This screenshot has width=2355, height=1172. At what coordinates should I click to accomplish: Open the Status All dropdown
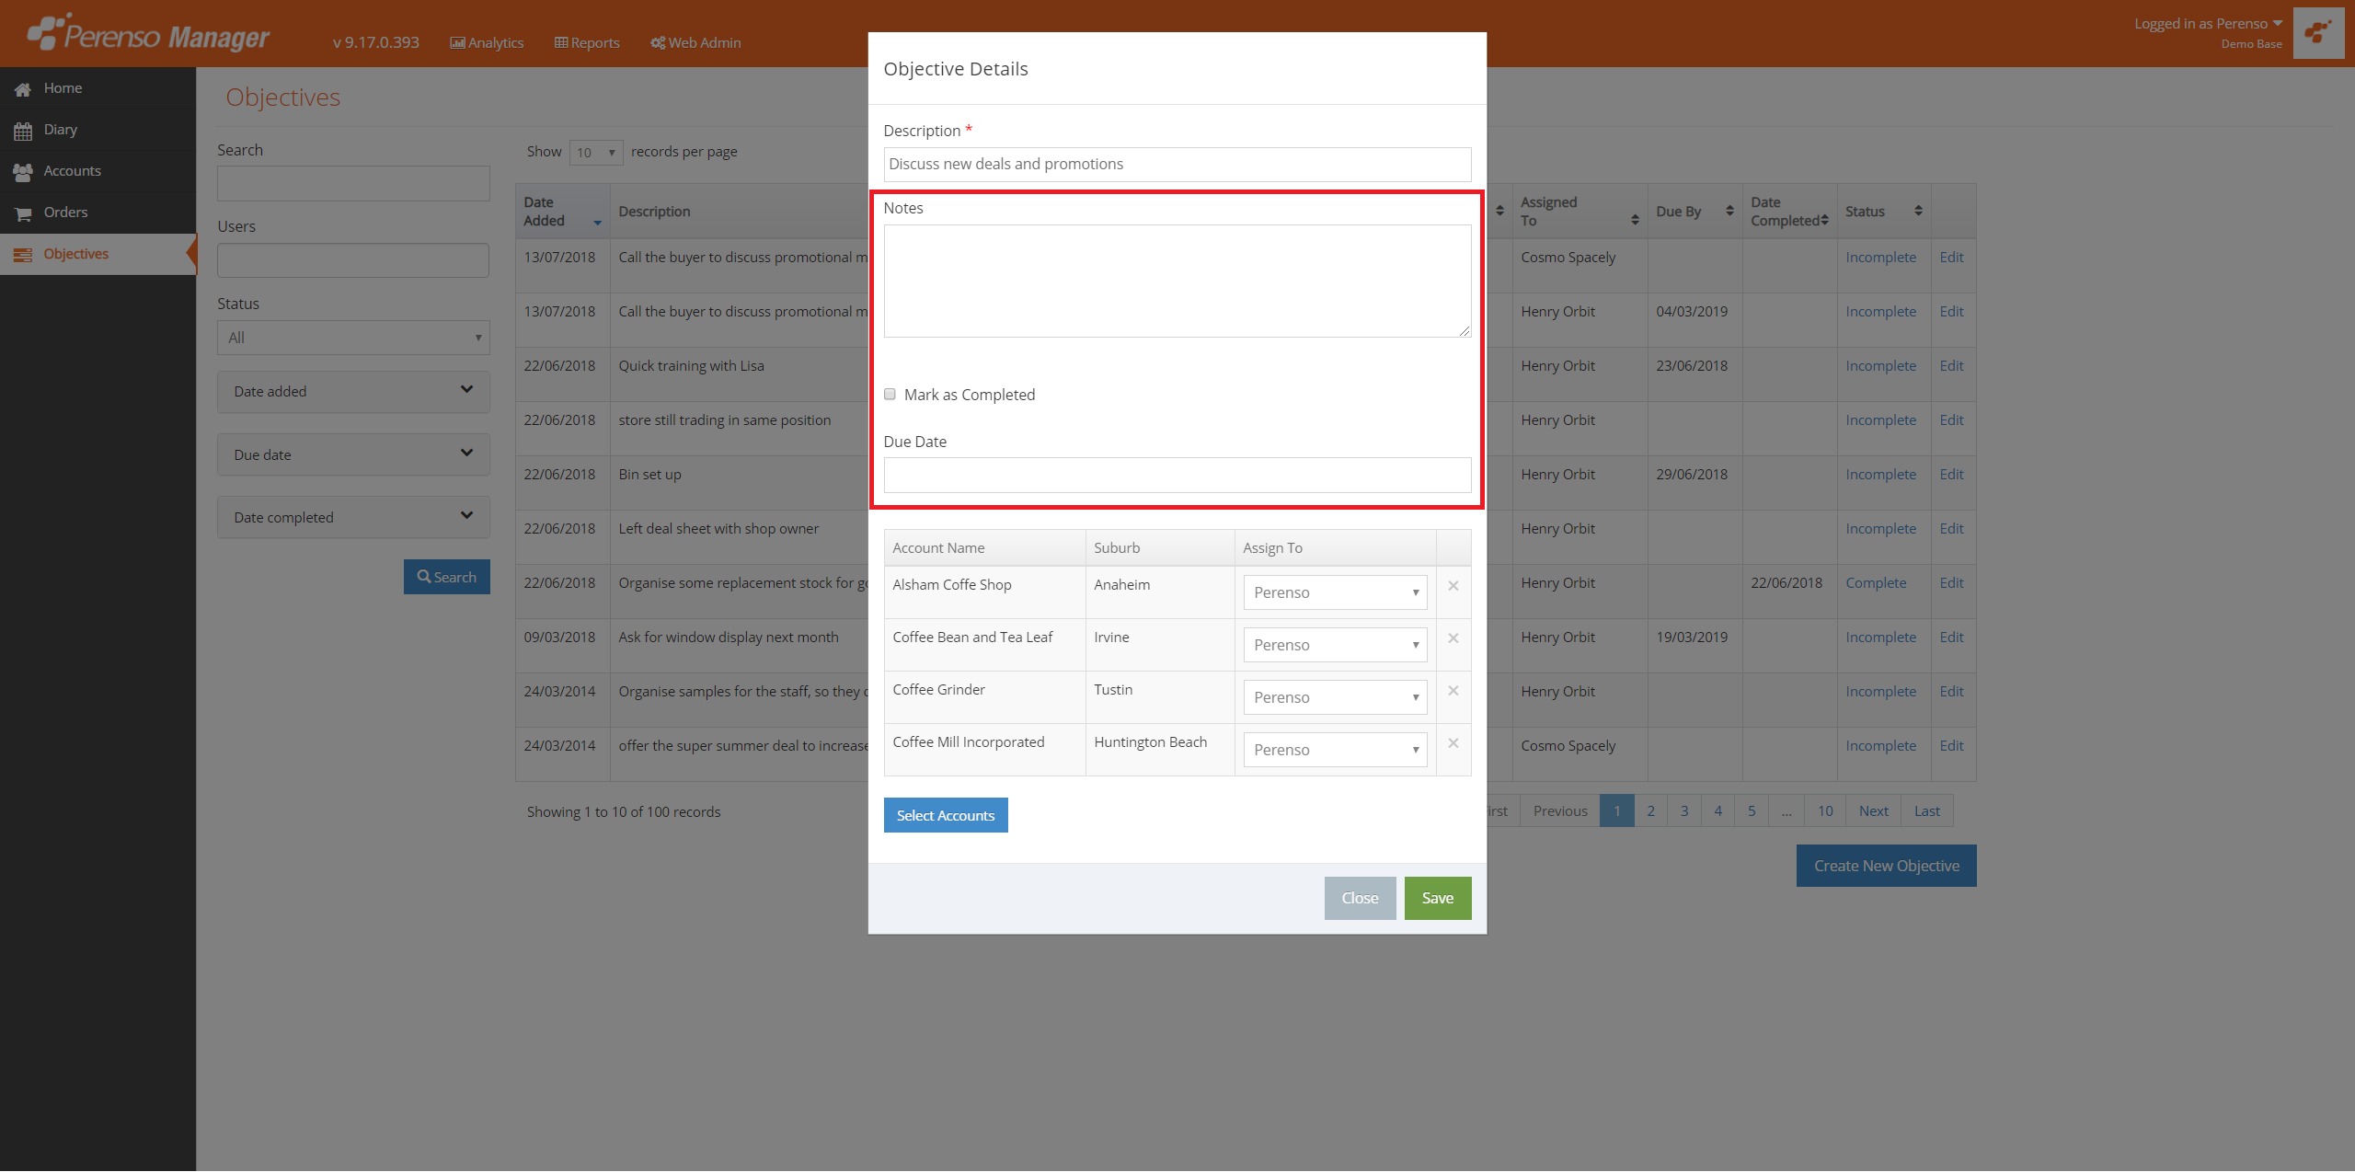point(353,338)
